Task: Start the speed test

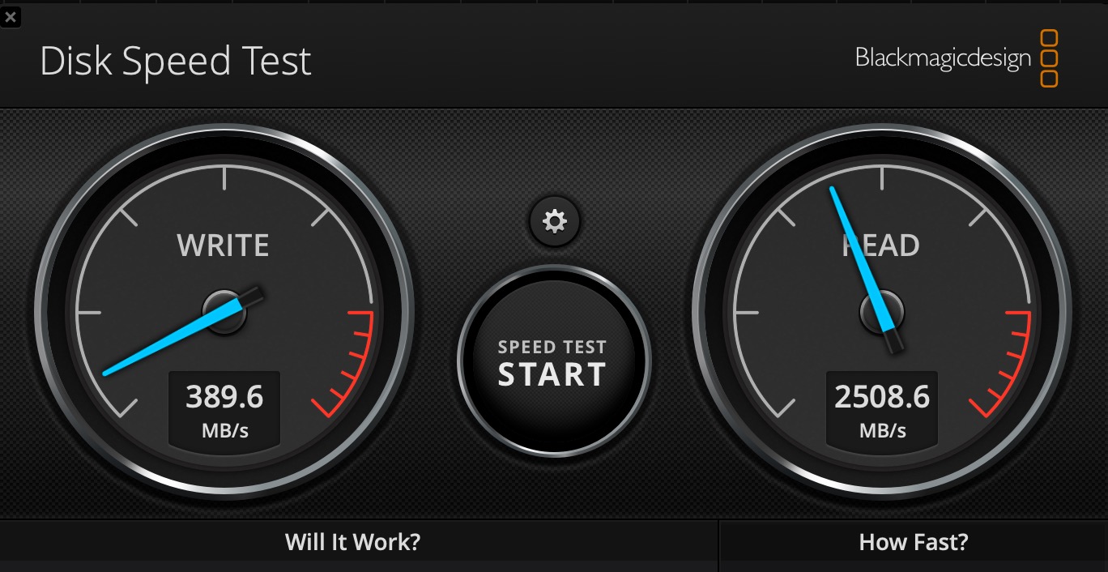Action: click(554, 361)
